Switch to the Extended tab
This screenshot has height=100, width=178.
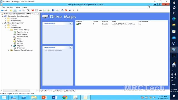(x=59, y=91)
